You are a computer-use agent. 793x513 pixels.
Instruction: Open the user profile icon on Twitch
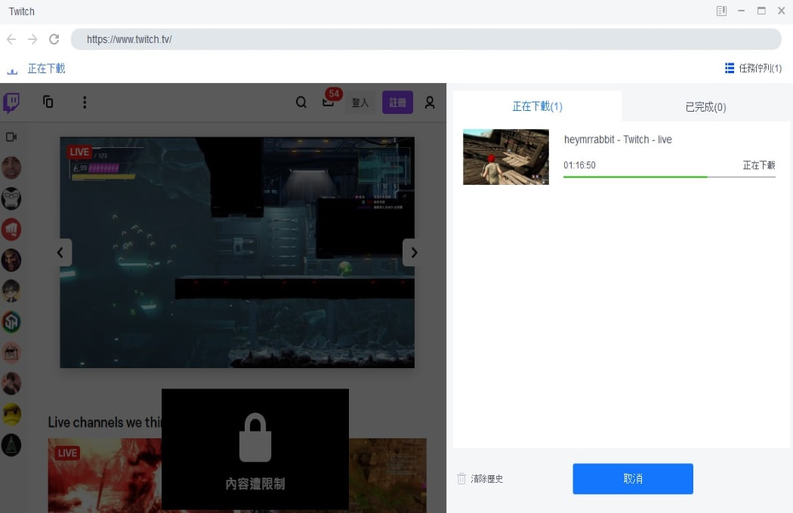[430, 103]
